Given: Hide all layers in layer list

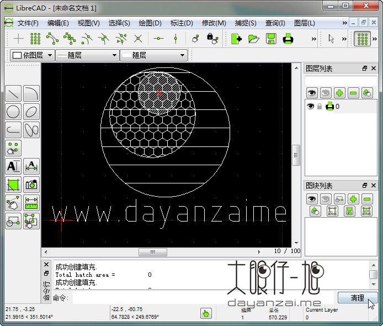Looking at the screenshot, I should coord(326,93).
